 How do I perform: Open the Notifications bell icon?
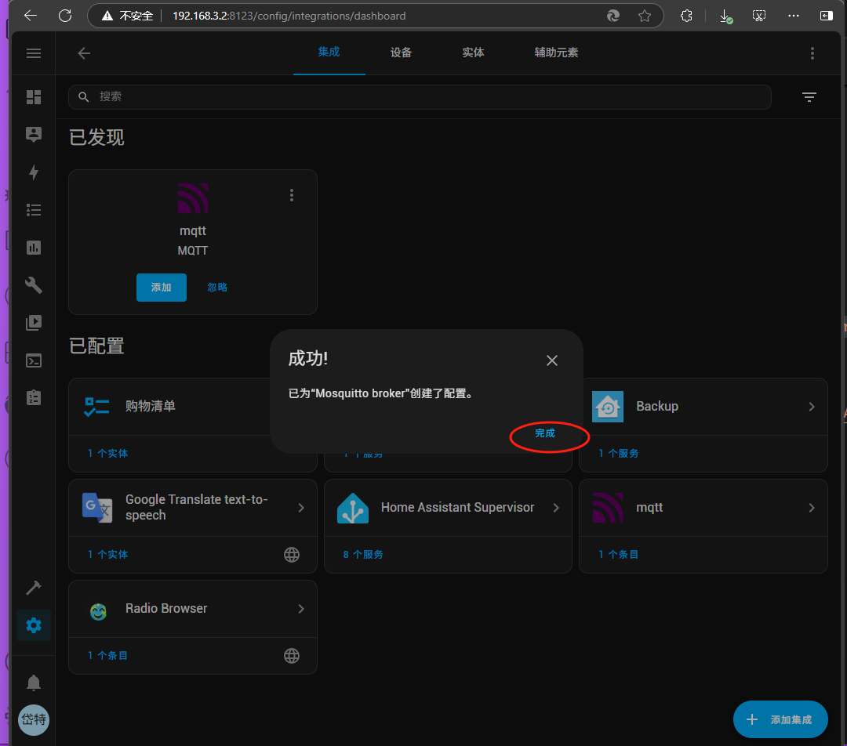(34, 683)
